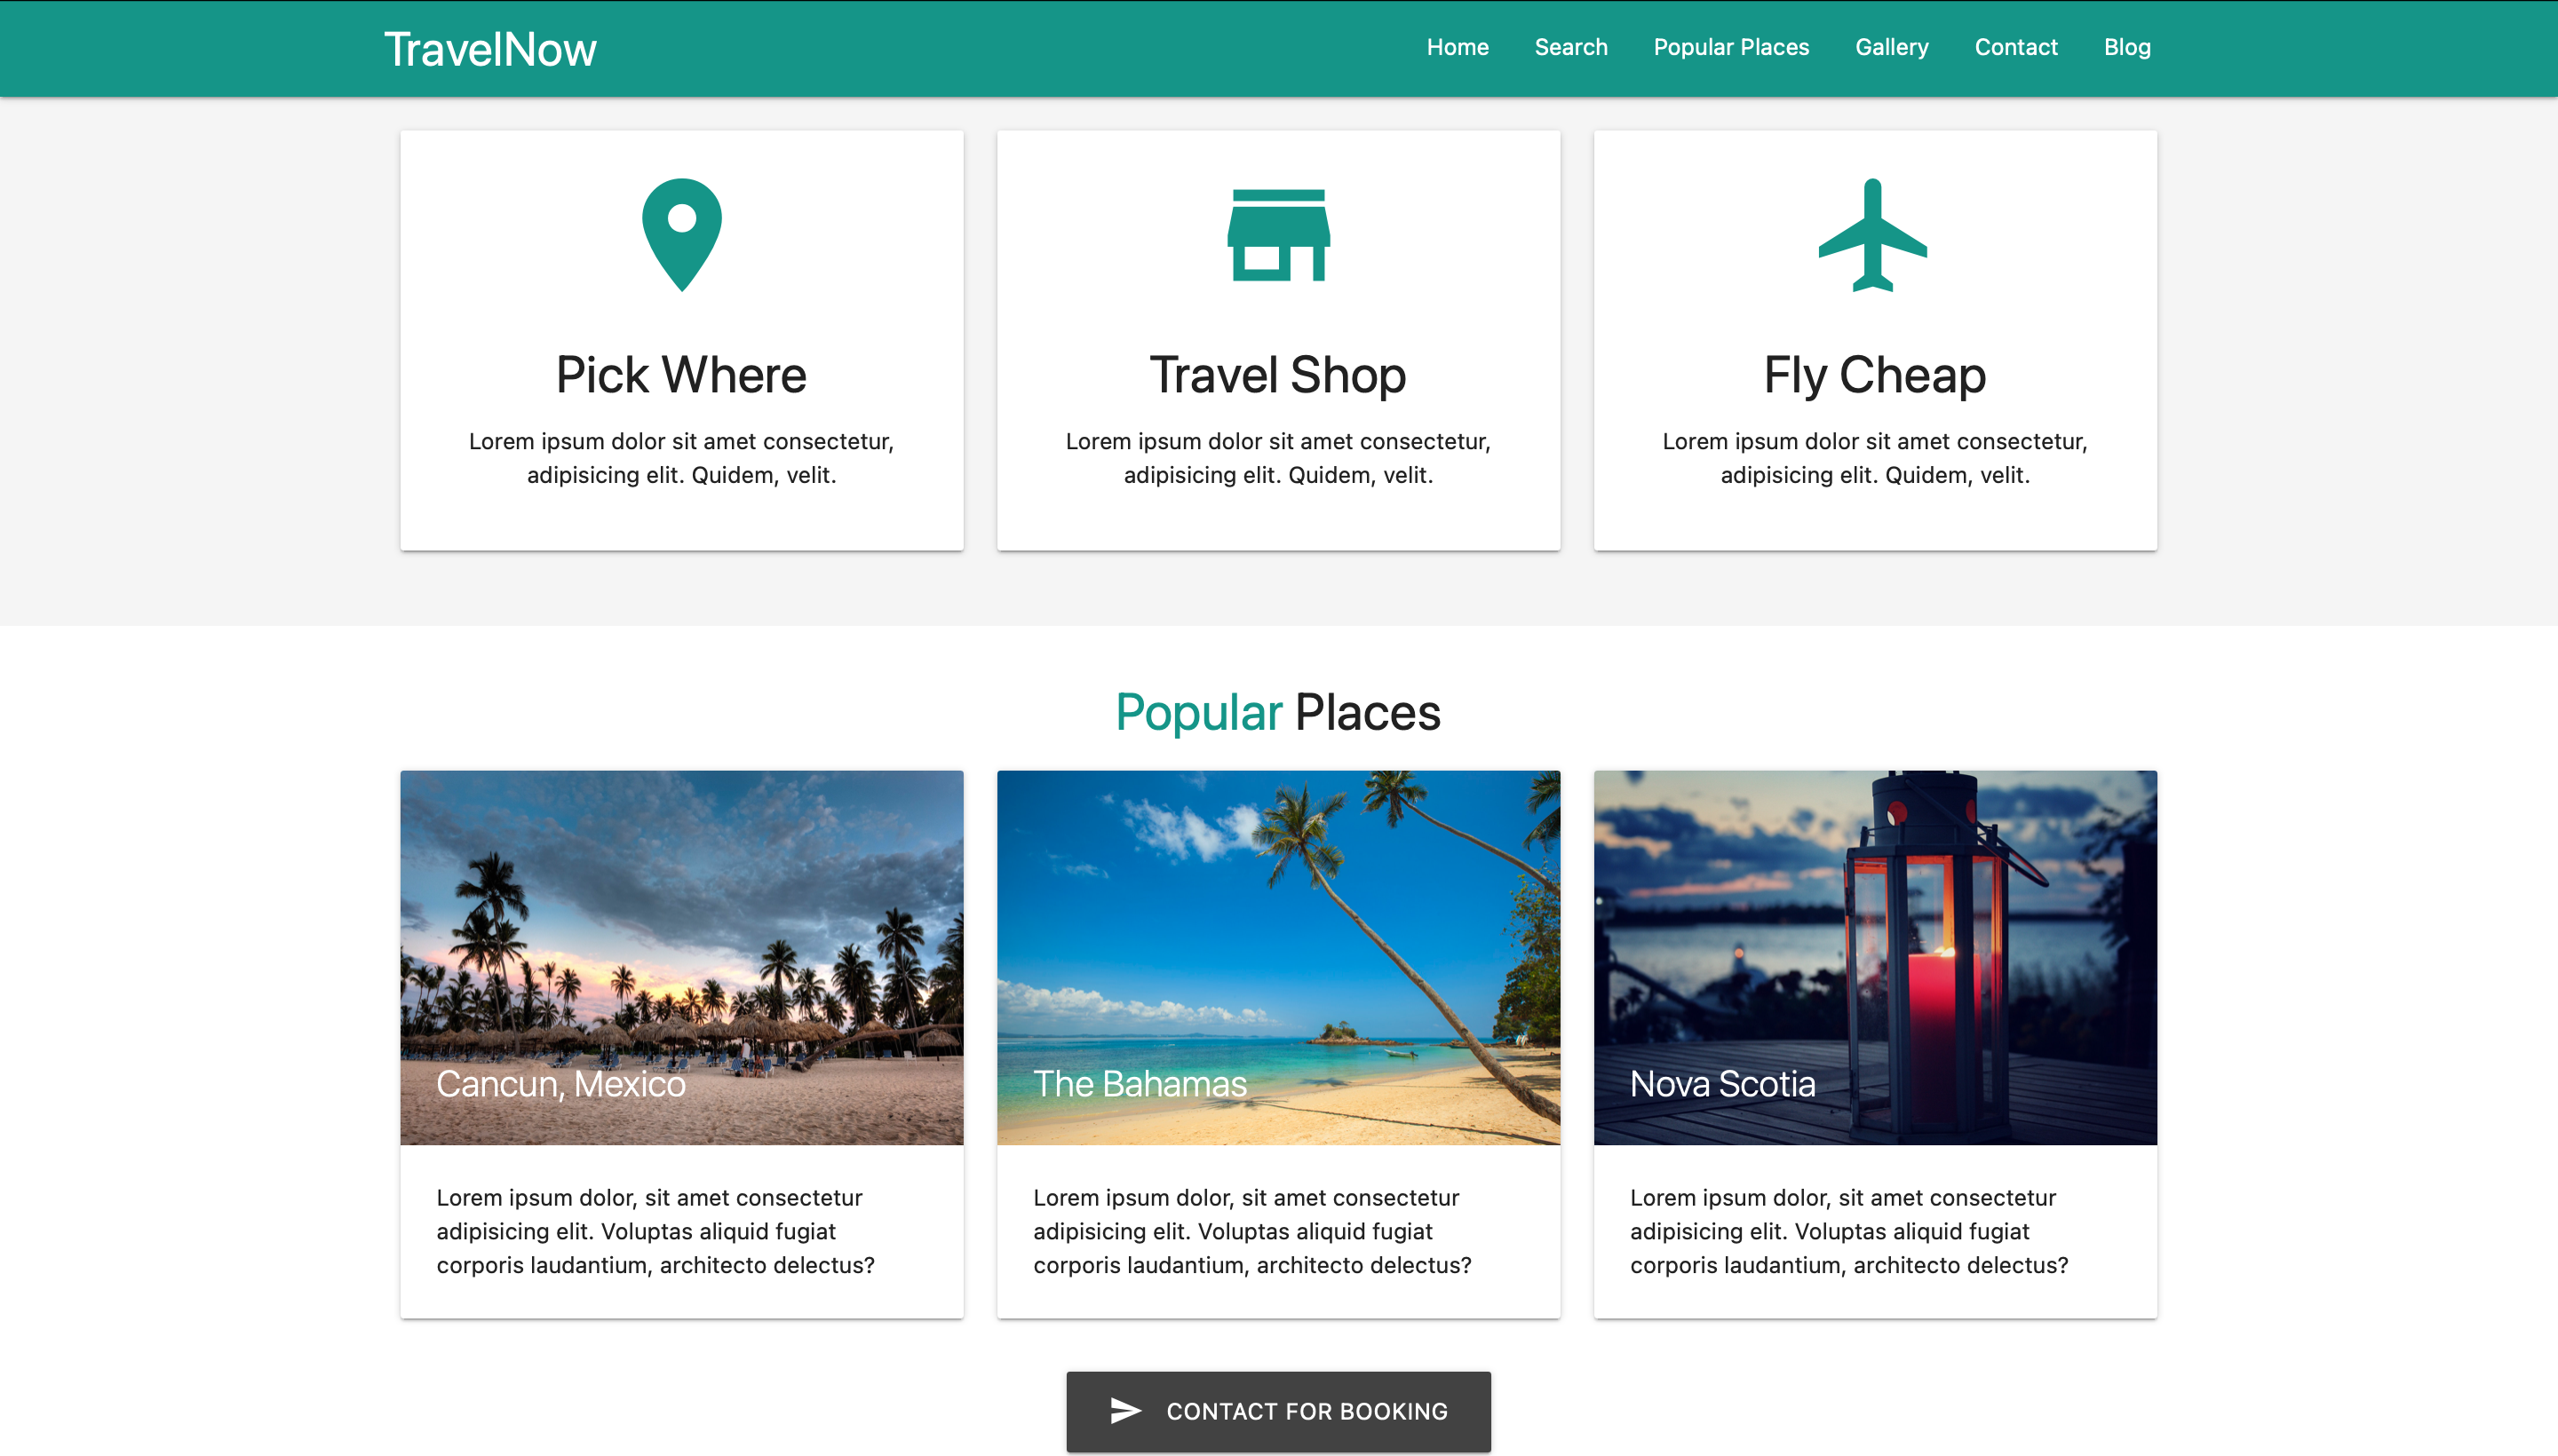Click the airplane icon above Fly Cheap
Image resolution: width=2558 pixels, height=1456 pixels.
(x=1872, y=235)
